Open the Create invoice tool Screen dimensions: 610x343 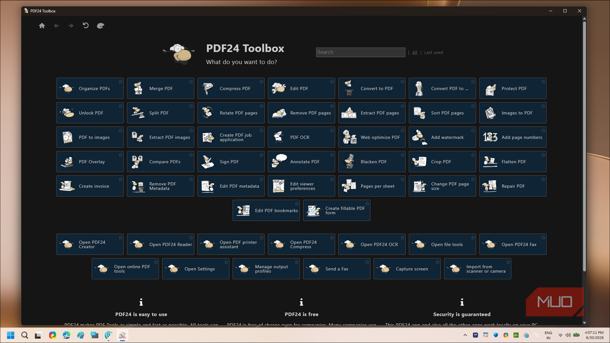pos(90,186)
